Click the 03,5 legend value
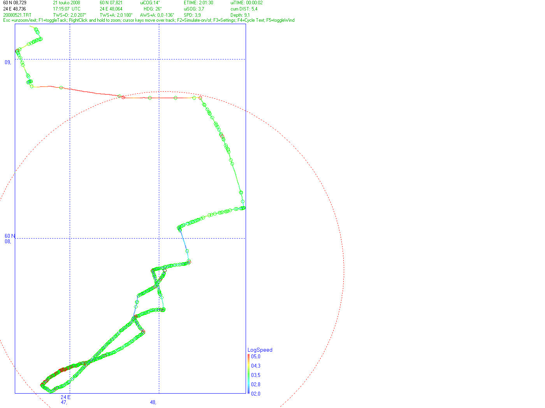 coord(256,375)
